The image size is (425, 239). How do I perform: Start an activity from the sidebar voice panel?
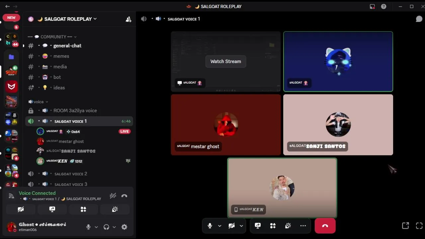tap(83, 209)
